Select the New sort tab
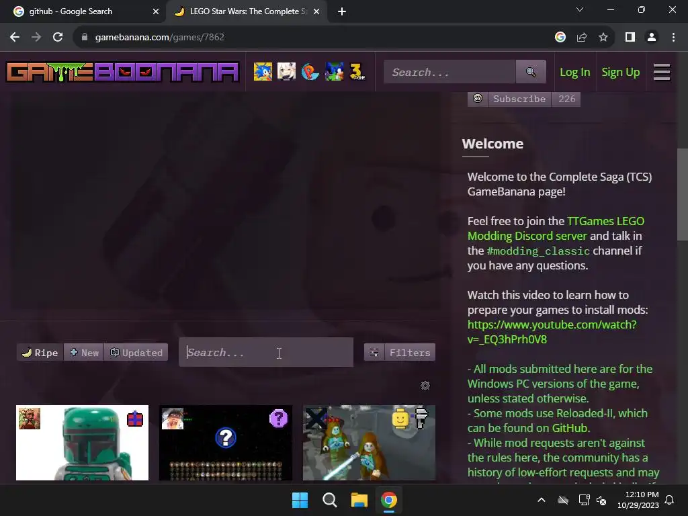The width and height of the screenshot is (688, 516). point(84,352)
